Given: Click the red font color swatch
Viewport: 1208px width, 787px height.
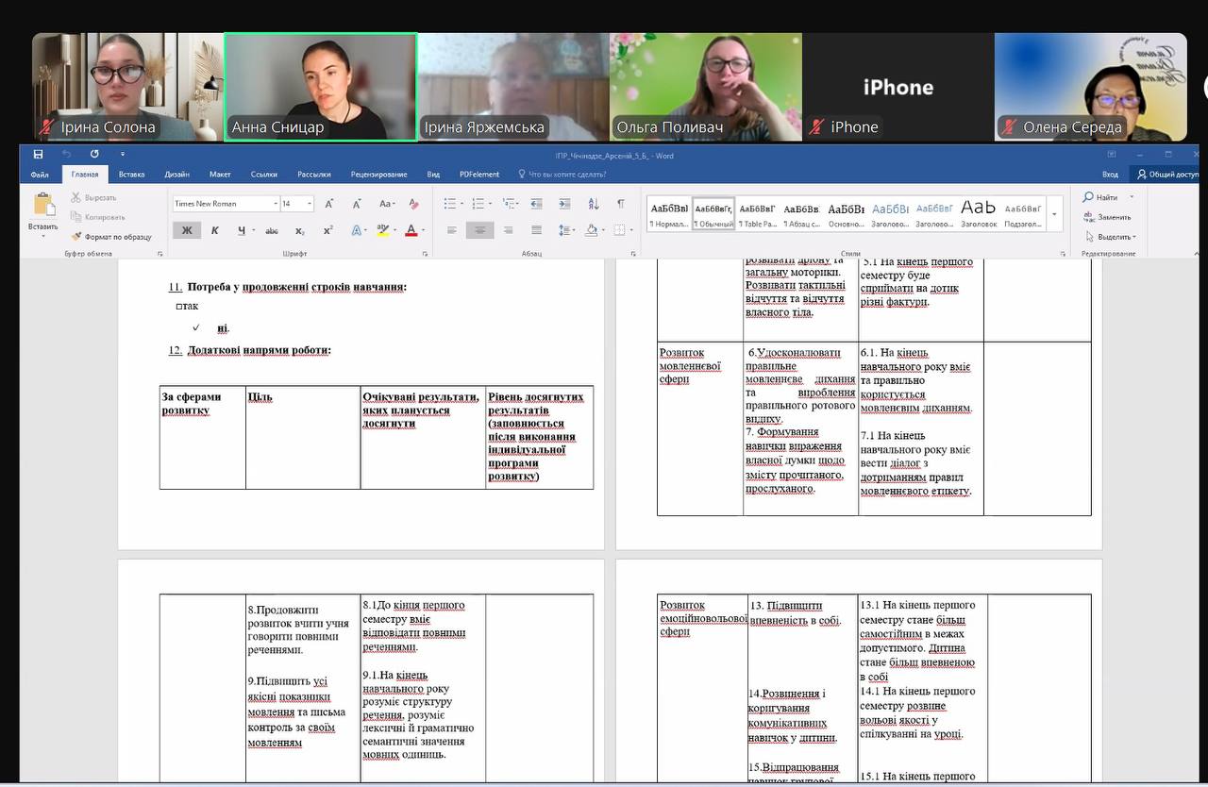Looking at the screenshot, I should click(411, 230).
